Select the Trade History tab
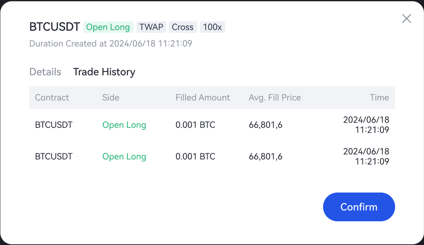This screenshot has width=424, height=245. coord(104,72)
